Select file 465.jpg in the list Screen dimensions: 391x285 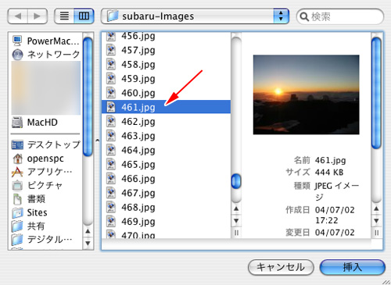[166, 165]
